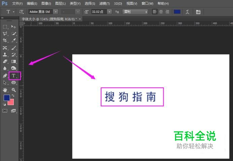Open the 窗口(W) menu
This screenshot has height=161, width=233.
coord(147,3)
